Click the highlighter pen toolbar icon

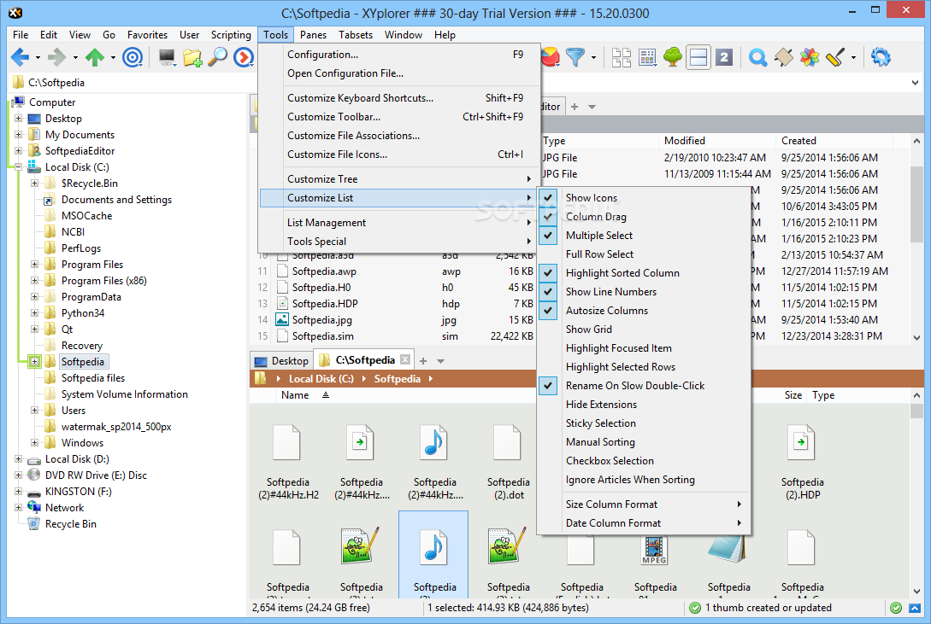(x=834, y=57)
